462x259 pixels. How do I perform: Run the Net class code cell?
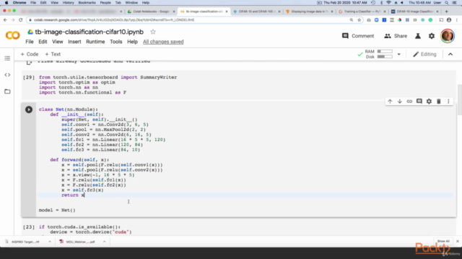coord(29,109)
